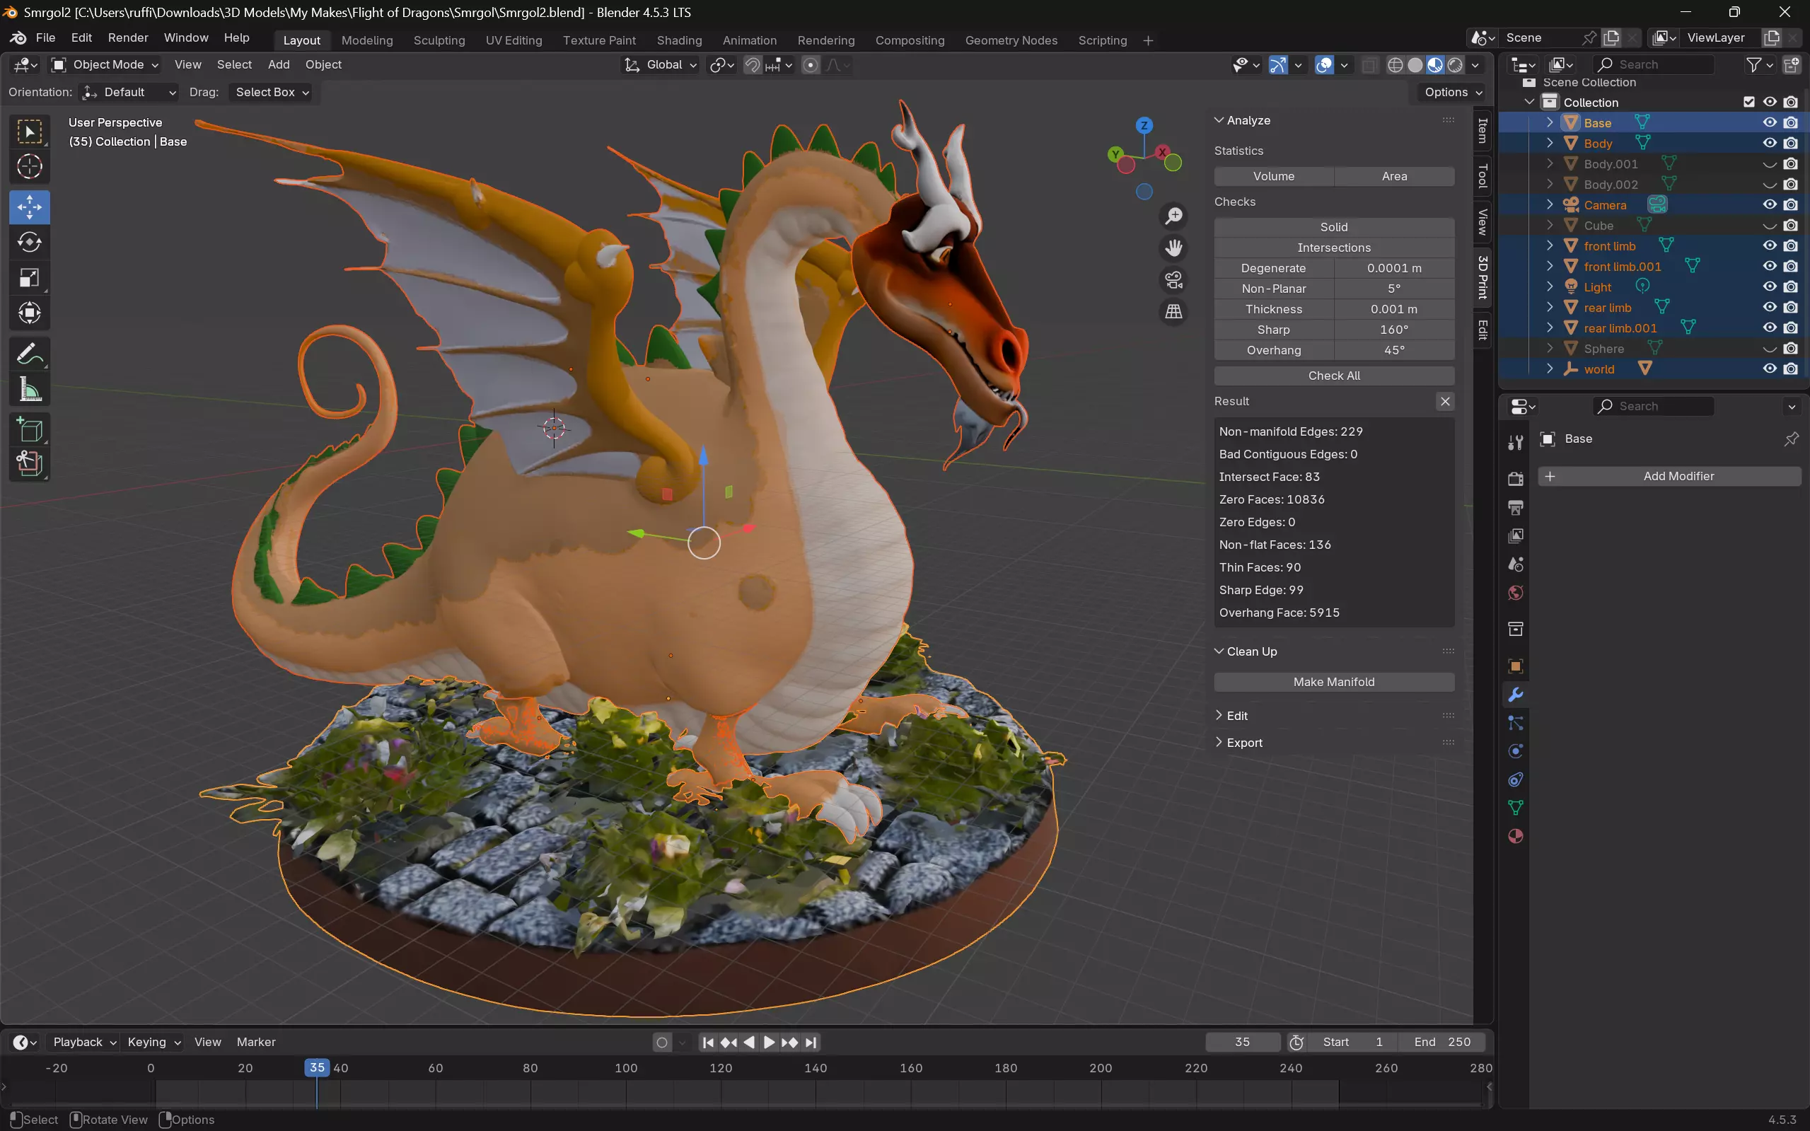The image size is (1810, 1131).
Task: Hide Camera object via eye icon
Action: tap(1769, 205)
